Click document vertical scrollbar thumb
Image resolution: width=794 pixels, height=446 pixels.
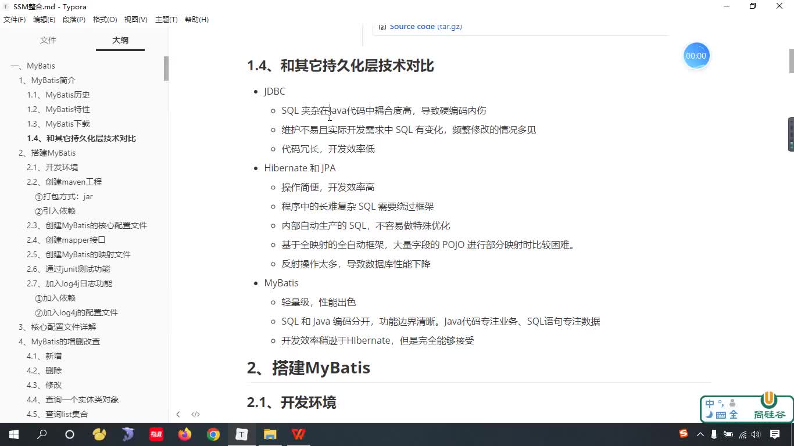(x=791, y=62)
